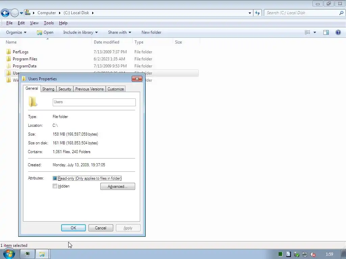Click the taskbar clock showing 1:59
The height and width of the screenshot is (259, 346).
(x=329, y=254)
